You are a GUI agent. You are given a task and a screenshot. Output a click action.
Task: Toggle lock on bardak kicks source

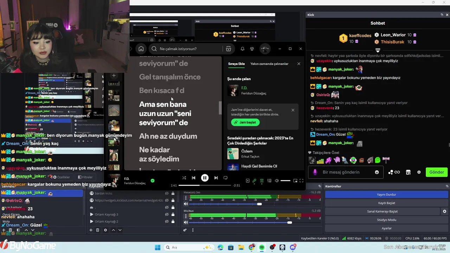click(x=173, y=193)
